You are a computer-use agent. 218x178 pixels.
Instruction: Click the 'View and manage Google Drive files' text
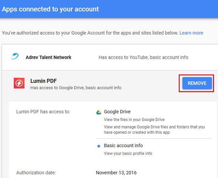tap(154, 130)
